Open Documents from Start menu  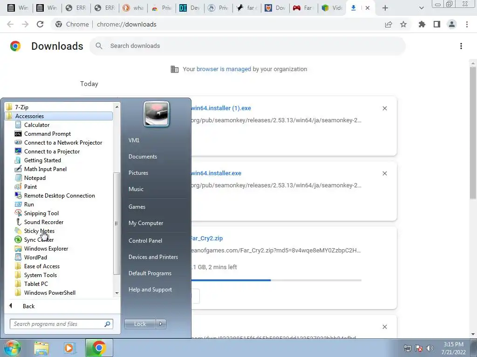(143, 156)
